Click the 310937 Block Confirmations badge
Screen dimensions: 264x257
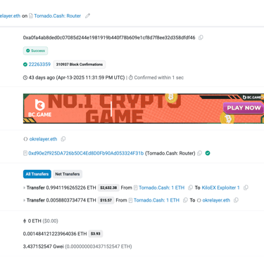80,65
